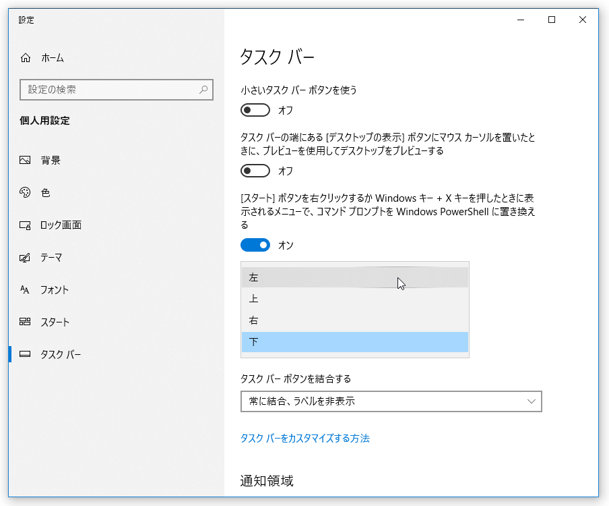The image size is (609, 506).
Task: Open タスク バーをカスタマイズする方法 link
Action: [x=305, y=439]
